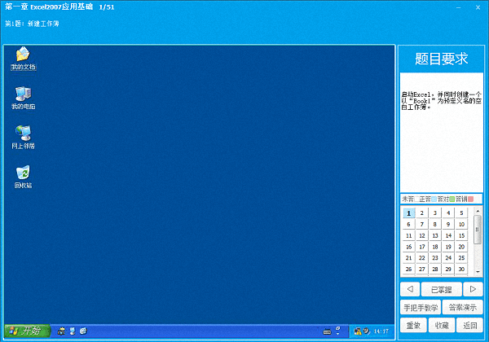Play the 答案演示 answer demo
The image size is (489, 342).
pyautogui.click(x=462, y=308)
